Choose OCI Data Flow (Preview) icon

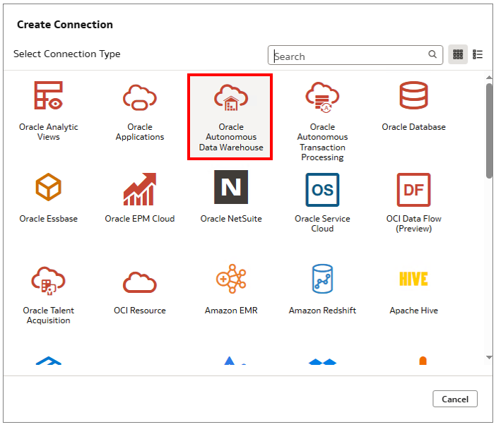(x=413, y=188)
